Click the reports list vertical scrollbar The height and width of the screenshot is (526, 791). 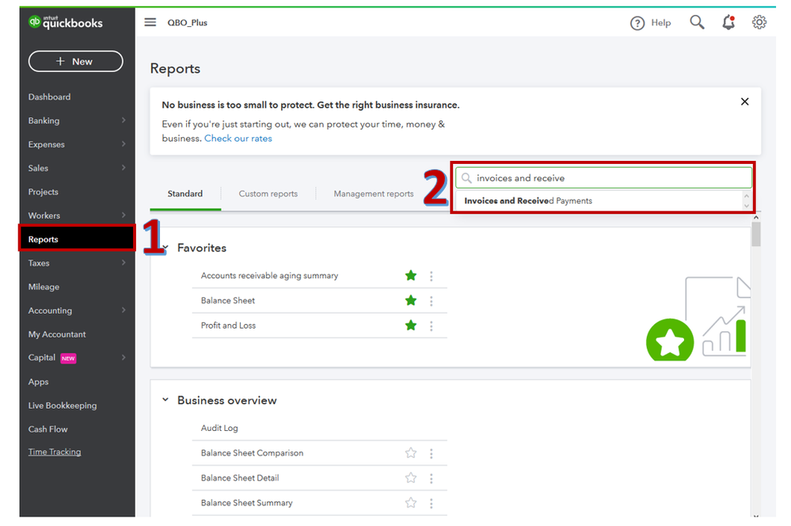click(x=755, y=234)
